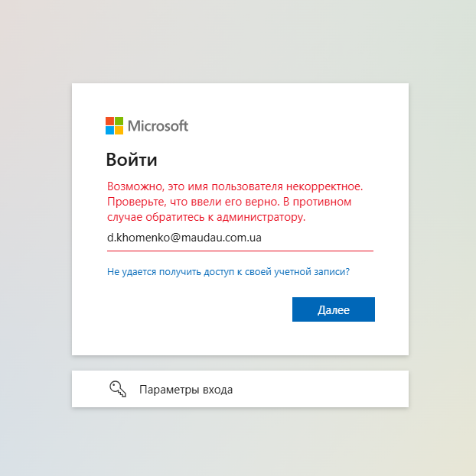Click the error line starting with Возможно
This screenshot has height=476, width=476.
(x=235, y=186)
